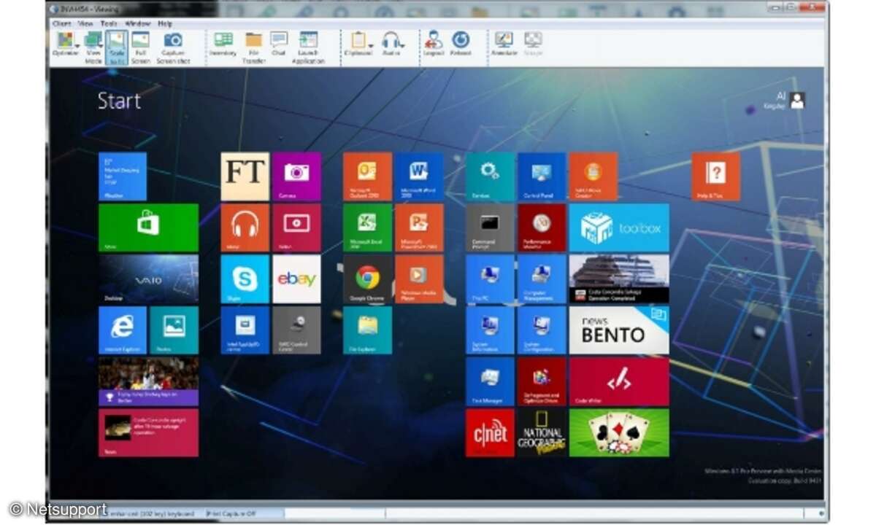Open Microsoft Outlook 2010 tile
This screenshot has width=876, height=525.
click(367, 176)
